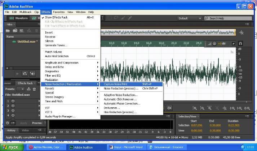257x151 pixels.
Task: Switch to the Effects Rack tab
Action: pos(25,83)
